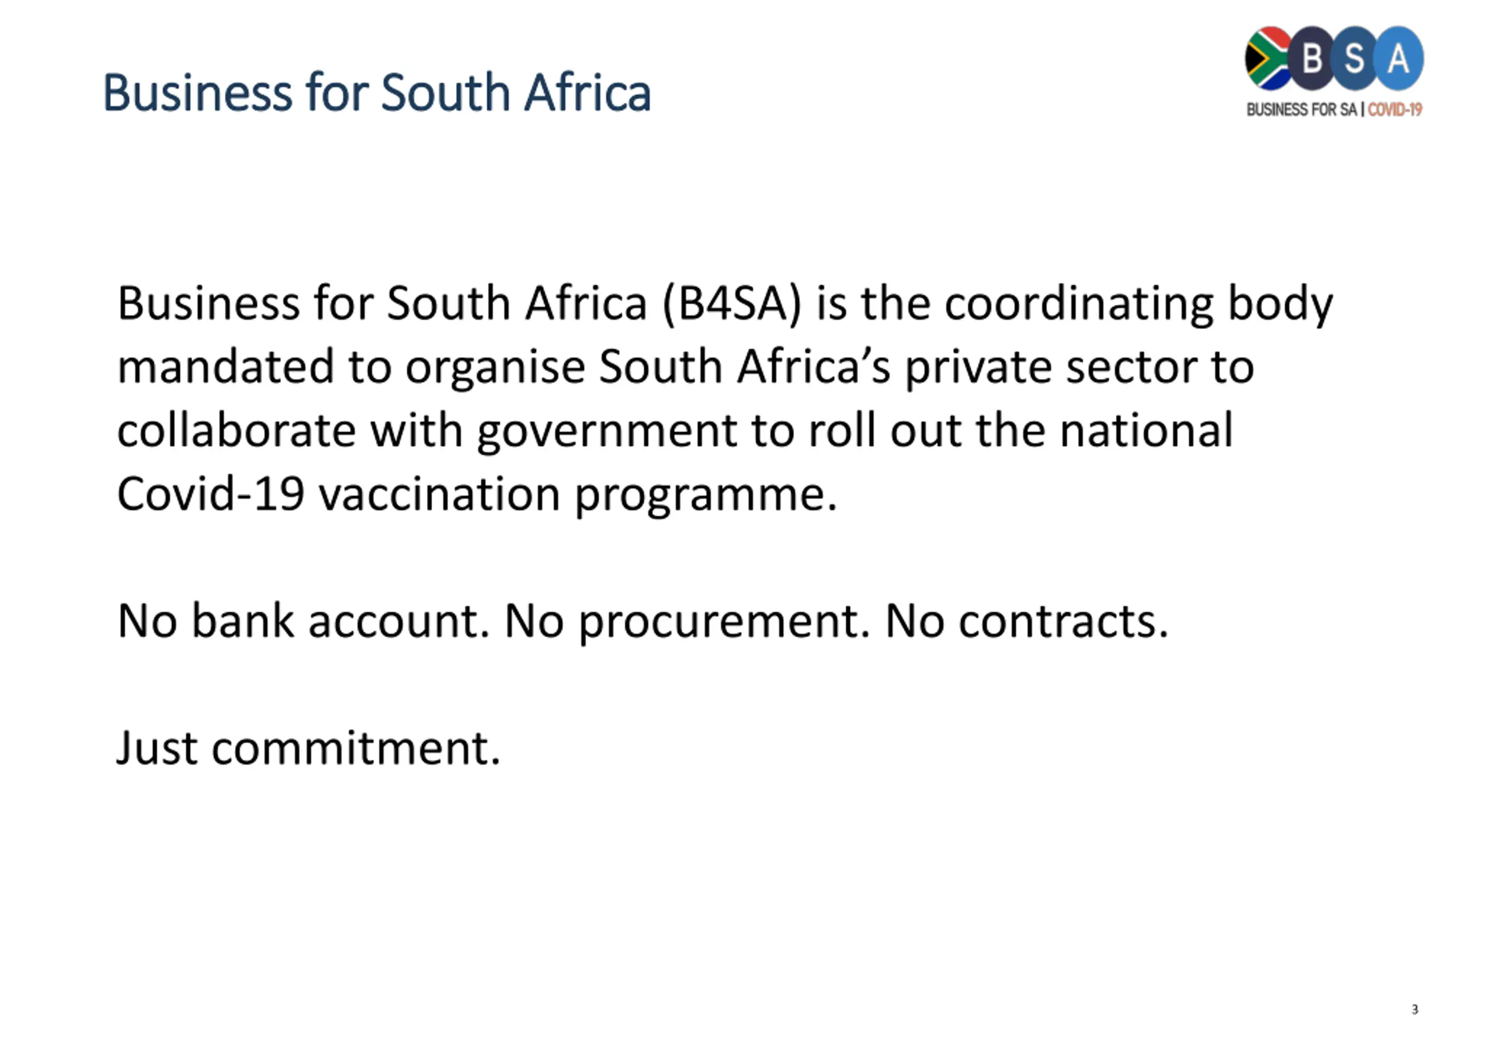Screen dimensions: 1487x1051
Task: Click the slide page number 3
Action: coord(1415,1010)
